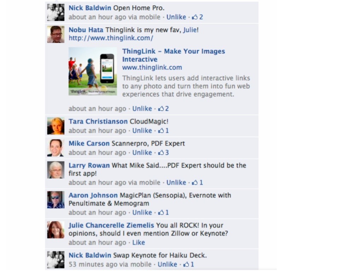
Task: View thumbs-up count on Nick Baldwin's Open Home Pro comment
Action: (x=197, y=17)
